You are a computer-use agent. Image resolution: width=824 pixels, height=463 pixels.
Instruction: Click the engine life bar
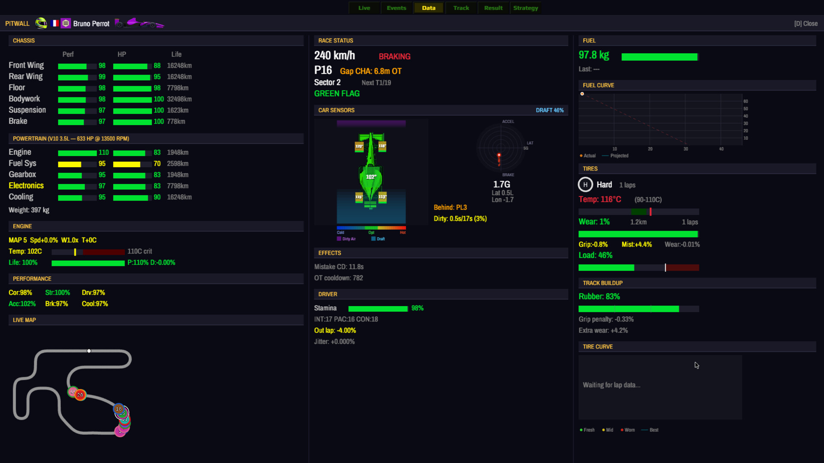88,263
